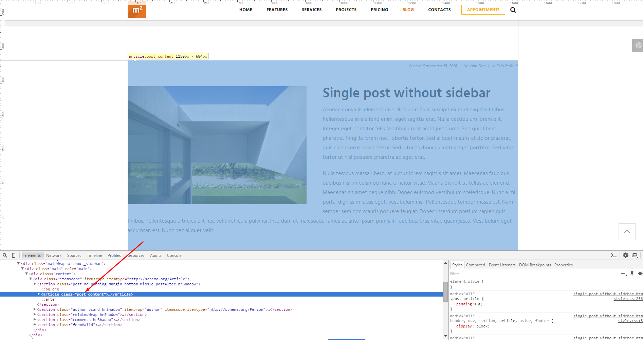
Task: Show the console drawer icon
Action: [613, 256]
